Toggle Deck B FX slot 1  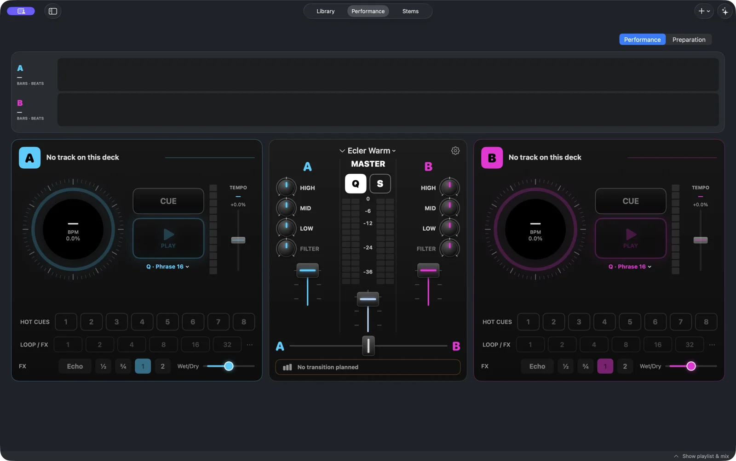tap(605, 366)
